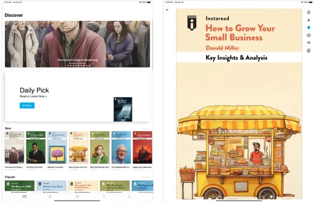See all books in the New section
This screenshot has width=314, height=202.
pos(146,129)
